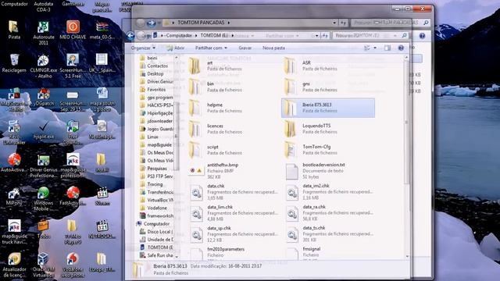The image size is (500, 281).
Task: Open Driver Genius Professional shortcut
Action: 44,166
